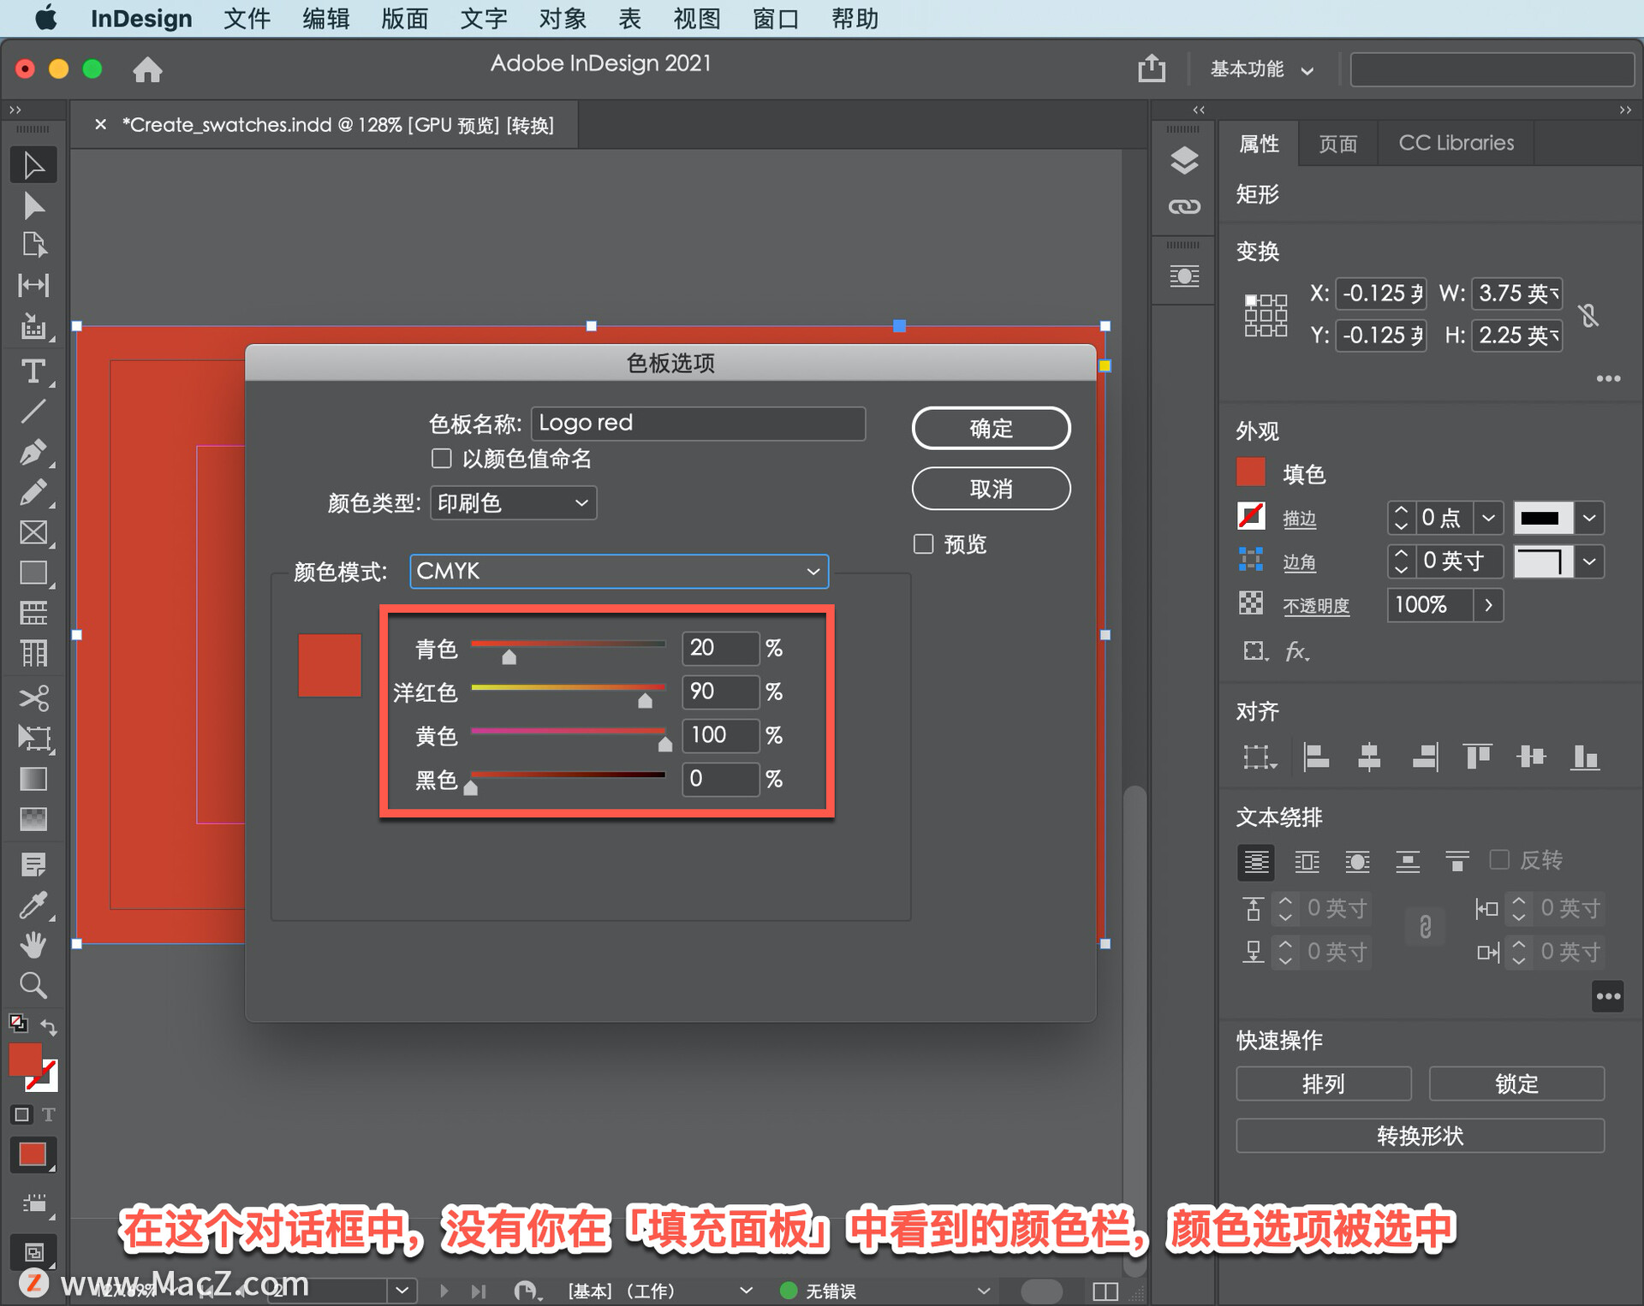Click the 洋红色 magenta slider track
Viewport: 1644px width, 1306px height.
[568, 687]
